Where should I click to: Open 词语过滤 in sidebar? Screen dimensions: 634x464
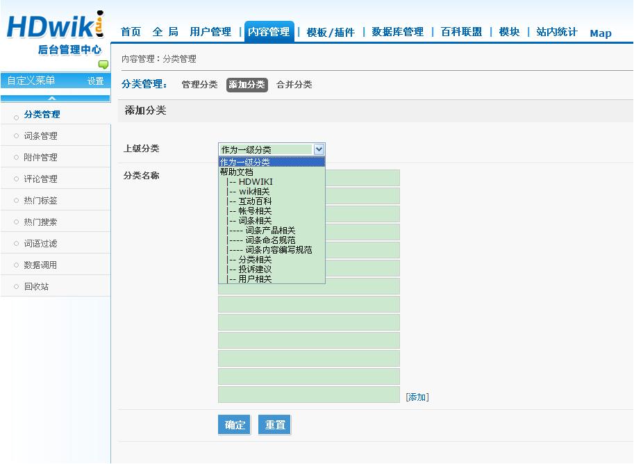(x=40, y=244)
